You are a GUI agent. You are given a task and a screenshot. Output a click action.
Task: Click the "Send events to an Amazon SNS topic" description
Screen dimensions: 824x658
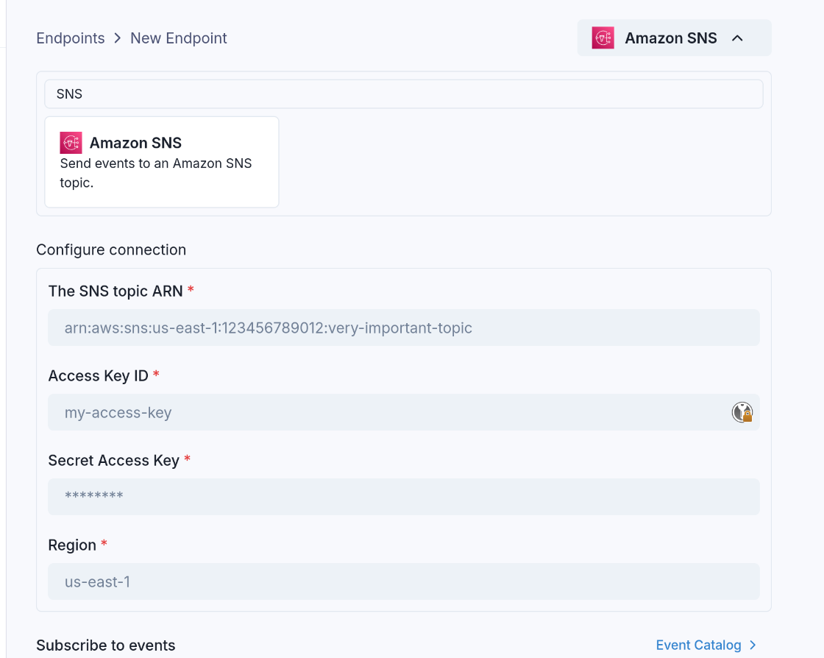coord(156,173)
